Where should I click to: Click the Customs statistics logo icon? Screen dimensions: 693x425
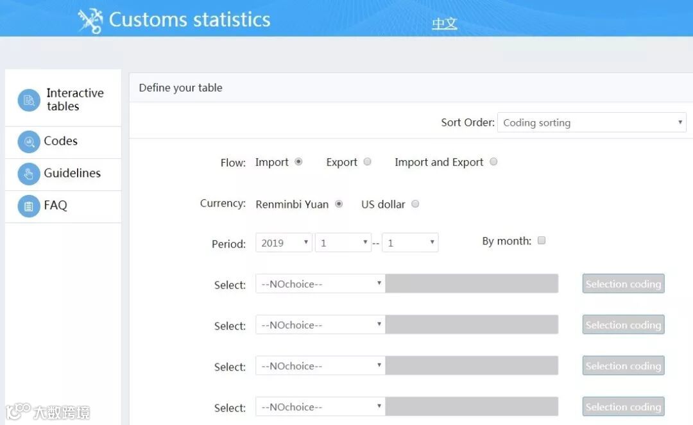coord(90,20)
